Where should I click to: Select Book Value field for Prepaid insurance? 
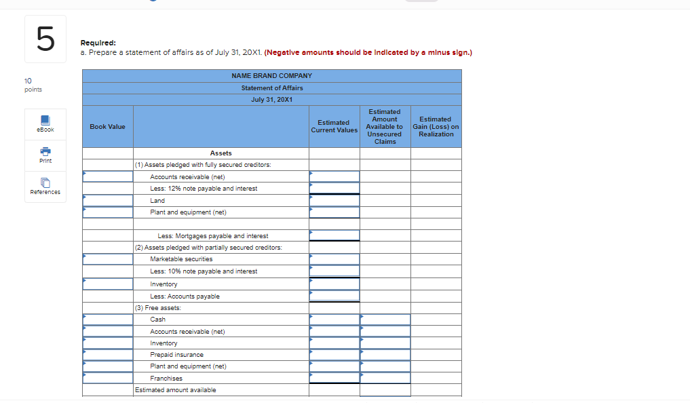coord(108,355)
